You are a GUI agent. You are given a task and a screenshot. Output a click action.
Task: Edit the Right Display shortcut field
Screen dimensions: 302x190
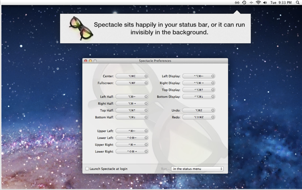199,83
